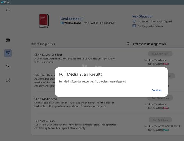184x141 pixels.
Task: Click the Pass test result text
Action: tap(166, 130)
